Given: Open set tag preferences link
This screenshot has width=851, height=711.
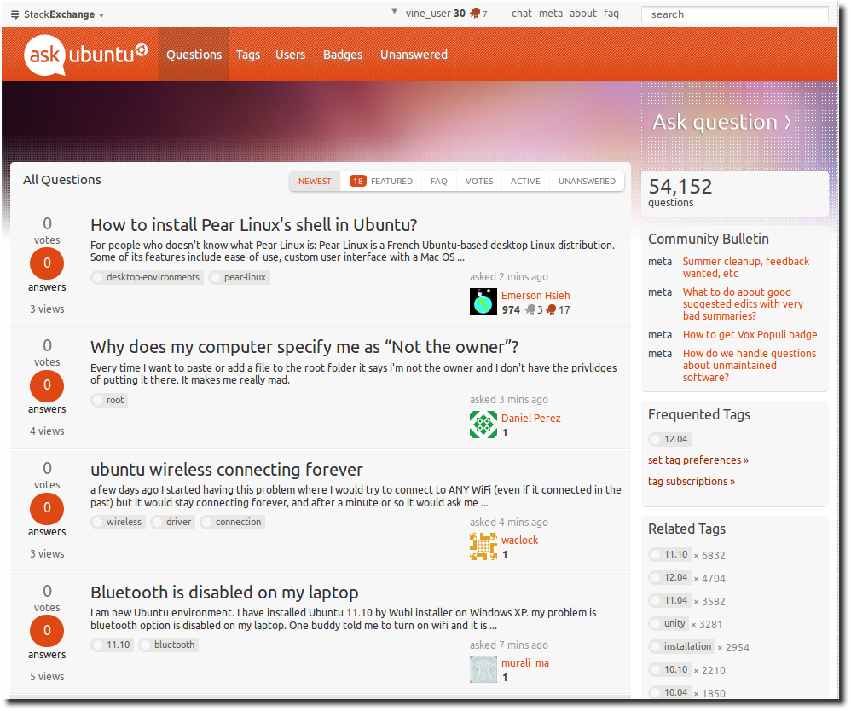Looking at the screenshot, I should click(x=698, y=460).
